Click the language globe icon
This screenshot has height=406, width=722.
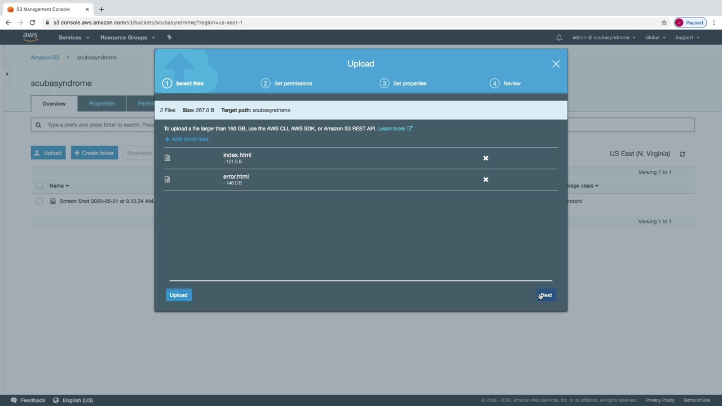pos(56,400)
